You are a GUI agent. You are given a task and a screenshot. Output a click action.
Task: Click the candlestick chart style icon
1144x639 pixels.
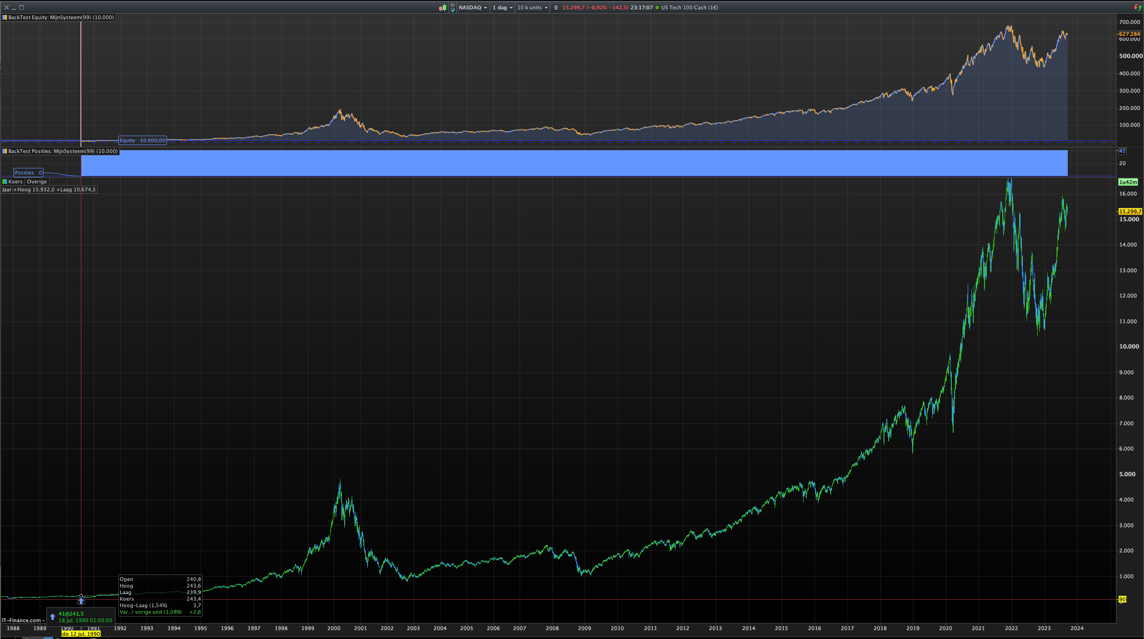(x=442, y=7)
